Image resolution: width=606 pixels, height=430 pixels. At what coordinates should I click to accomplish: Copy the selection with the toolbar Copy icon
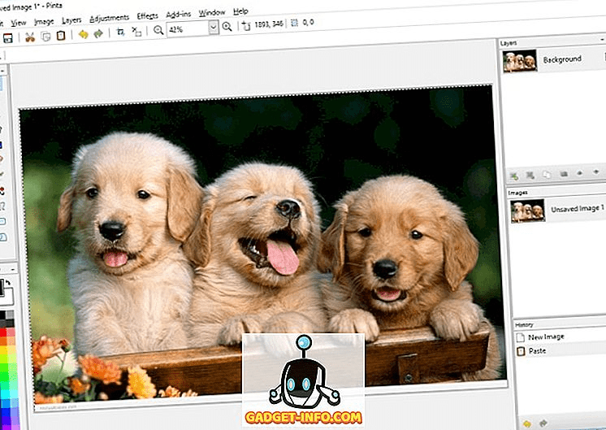45,37
